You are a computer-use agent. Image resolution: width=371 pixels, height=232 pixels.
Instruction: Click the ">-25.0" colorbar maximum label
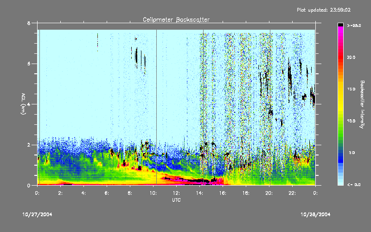354,26
